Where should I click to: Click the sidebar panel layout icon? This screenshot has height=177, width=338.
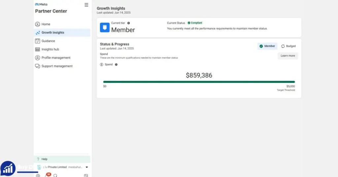pyautogui.click(x=86, y=175)
